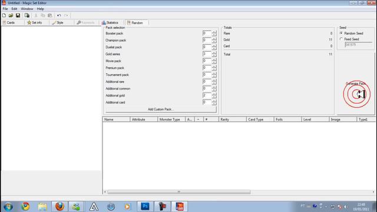Click the Add Custom Pack button

point(161,110)
